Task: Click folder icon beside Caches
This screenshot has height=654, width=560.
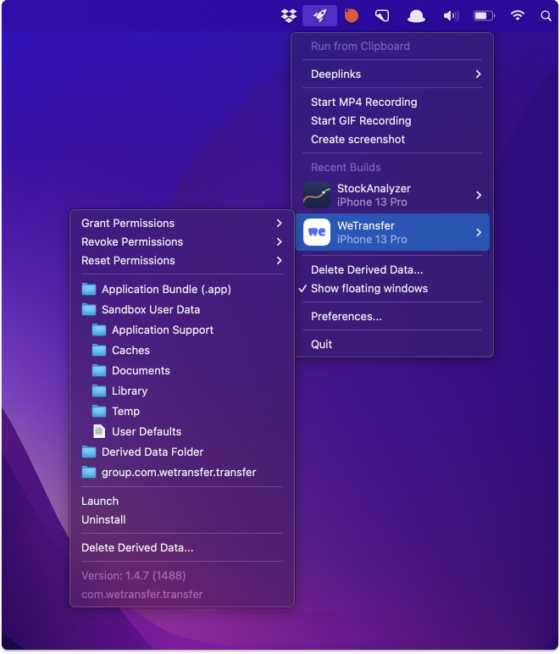Action: 99,350
